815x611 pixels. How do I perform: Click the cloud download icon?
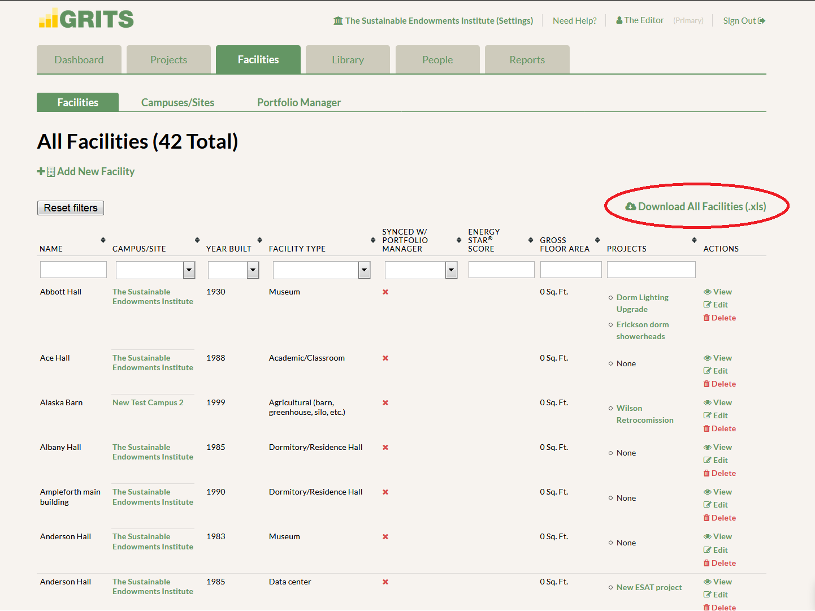click(631, 207)
